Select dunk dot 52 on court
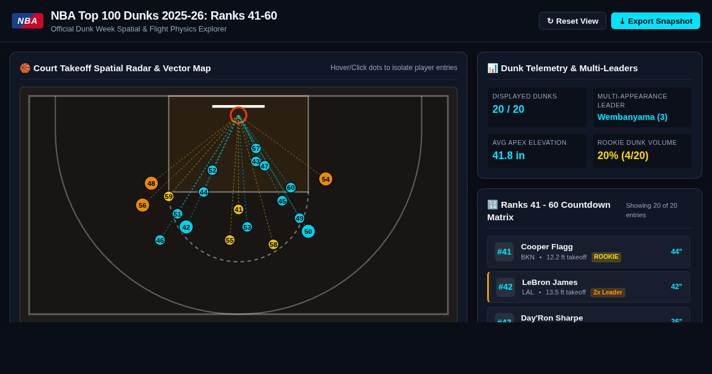The height and width of the screenshot is (374, 712). (x=212, y=170)
